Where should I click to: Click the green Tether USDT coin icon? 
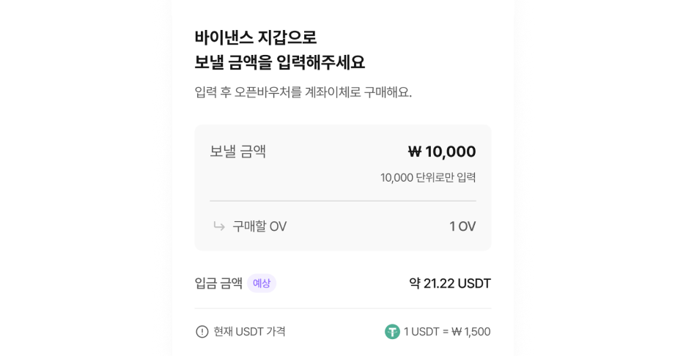(x=393, y=332)
